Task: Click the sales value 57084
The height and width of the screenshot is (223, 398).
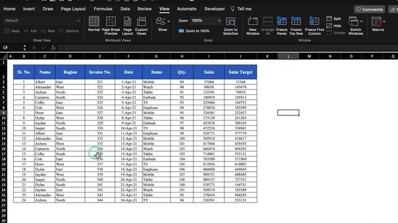Action: 209,82
